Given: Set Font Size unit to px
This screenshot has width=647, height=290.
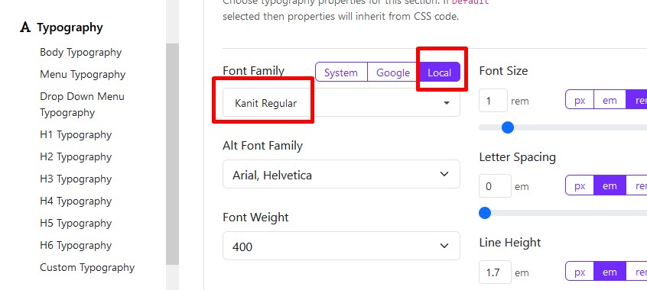Looking at the screenshot, I should pos(580,101).
